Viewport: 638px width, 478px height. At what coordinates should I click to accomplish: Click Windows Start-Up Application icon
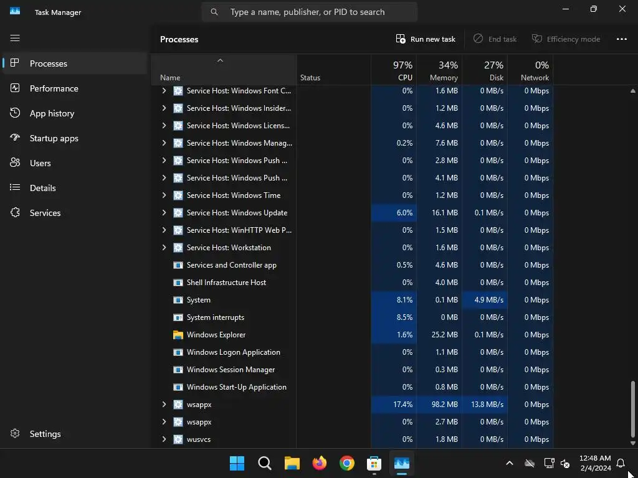(178, 387)
